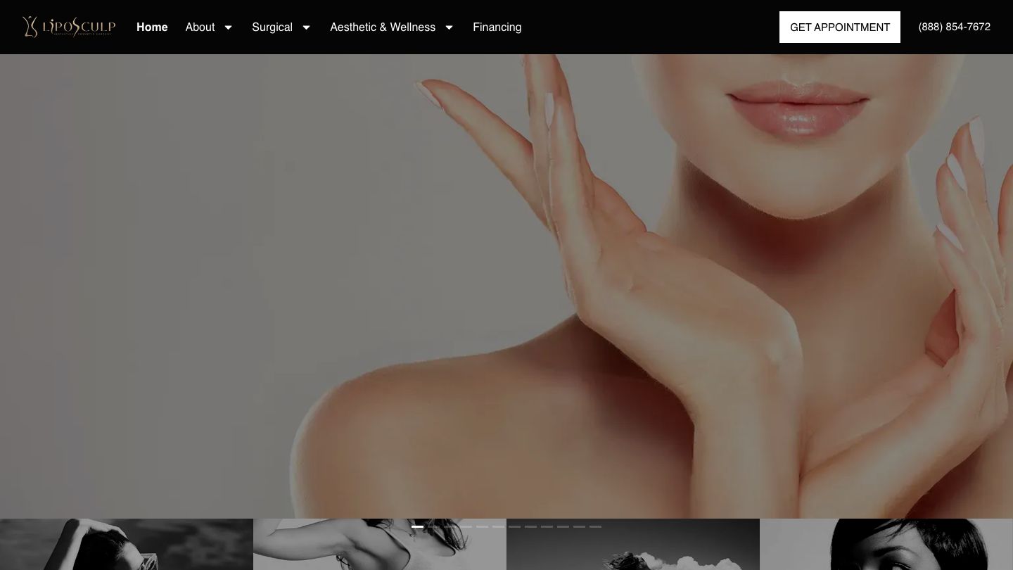This screenshot has height=570, width=1013.
Task: Select the third thumbnail with clouds
Action: tap(633, 549)
